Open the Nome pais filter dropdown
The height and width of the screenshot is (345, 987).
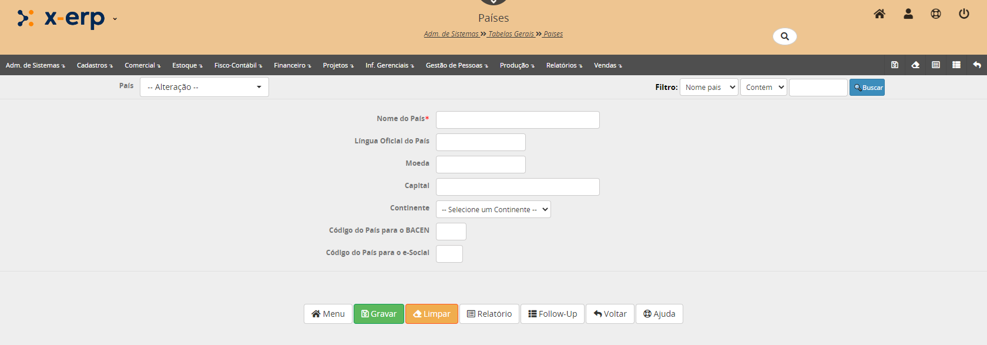[709, 88]
